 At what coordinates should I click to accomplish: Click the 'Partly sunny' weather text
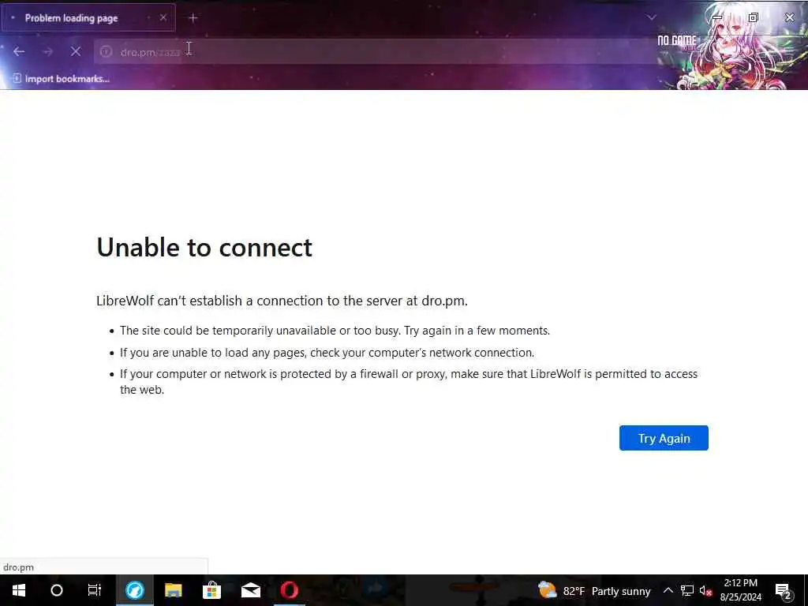coord(621,591)
